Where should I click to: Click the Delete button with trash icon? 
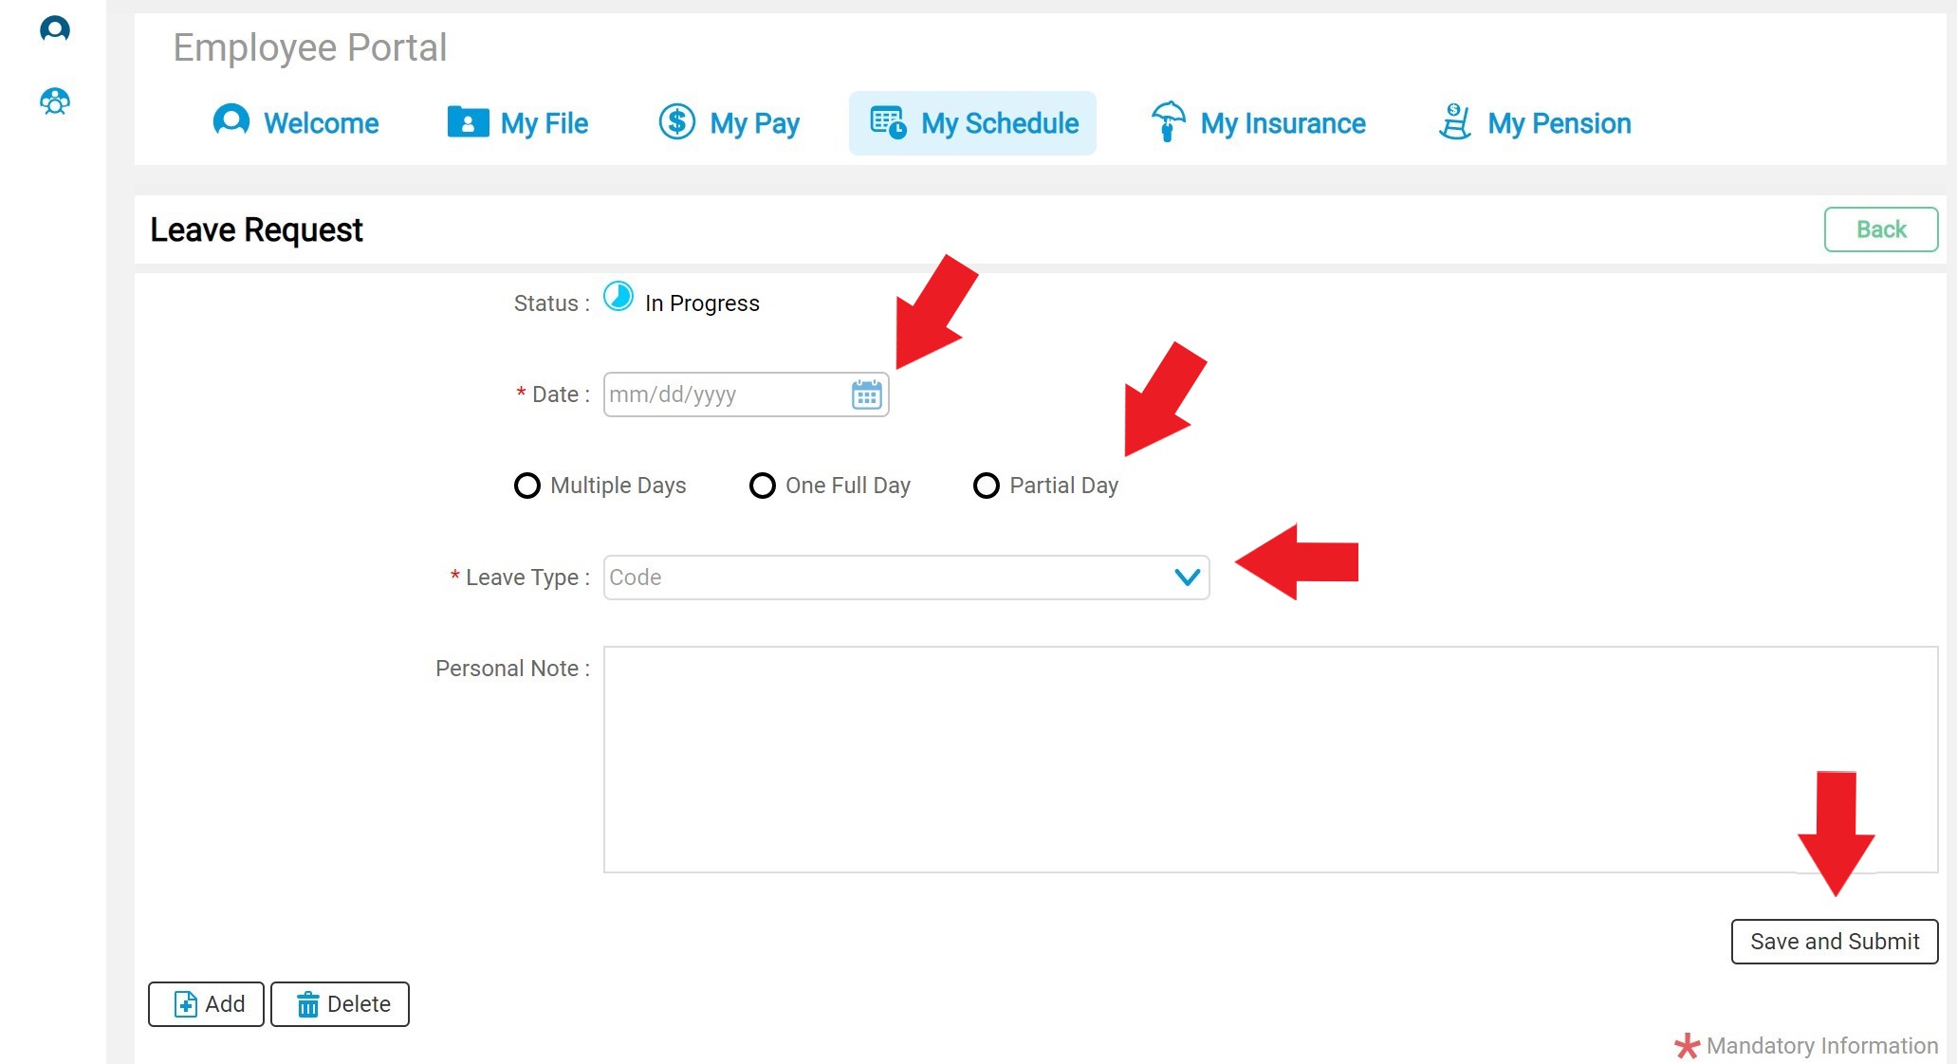[340, 1004]
